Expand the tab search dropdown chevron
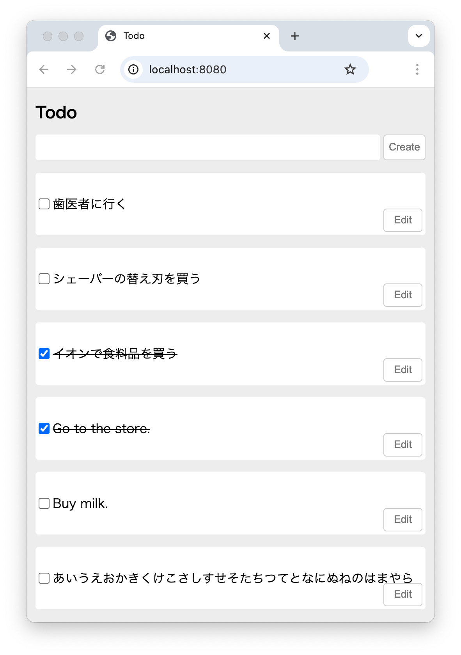 point(418,36)
